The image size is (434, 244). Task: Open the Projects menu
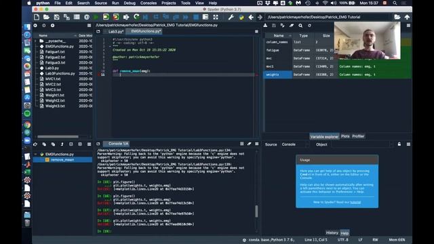pos(169,3)
